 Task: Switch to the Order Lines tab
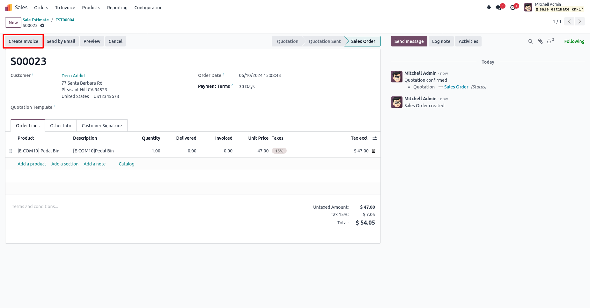pos(28,126)
